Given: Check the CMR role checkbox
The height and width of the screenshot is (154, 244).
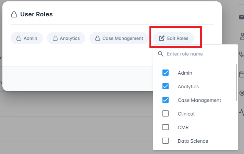Looking at the screenshot, I should 166,127.
